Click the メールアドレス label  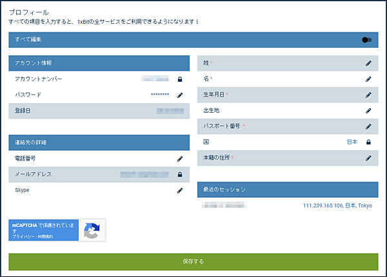pyautogui.click(x=34, y=174)
